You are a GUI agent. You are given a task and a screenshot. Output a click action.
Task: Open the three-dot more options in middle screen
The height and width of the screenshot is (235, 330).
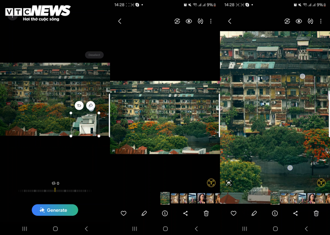coord(211,21)
